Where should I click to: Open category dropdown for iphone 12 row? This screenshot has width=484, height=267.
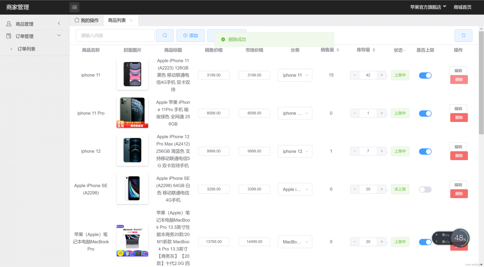[x=295, y=151]
